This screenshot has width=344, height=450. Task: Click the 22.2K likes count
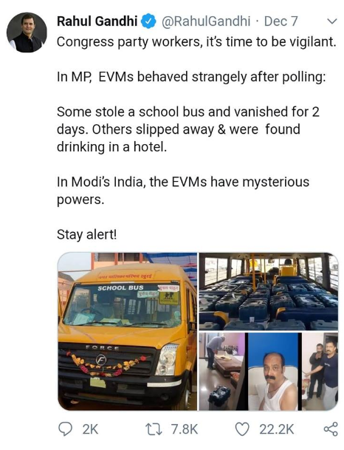pyautogui.click(x=277, y=429)
